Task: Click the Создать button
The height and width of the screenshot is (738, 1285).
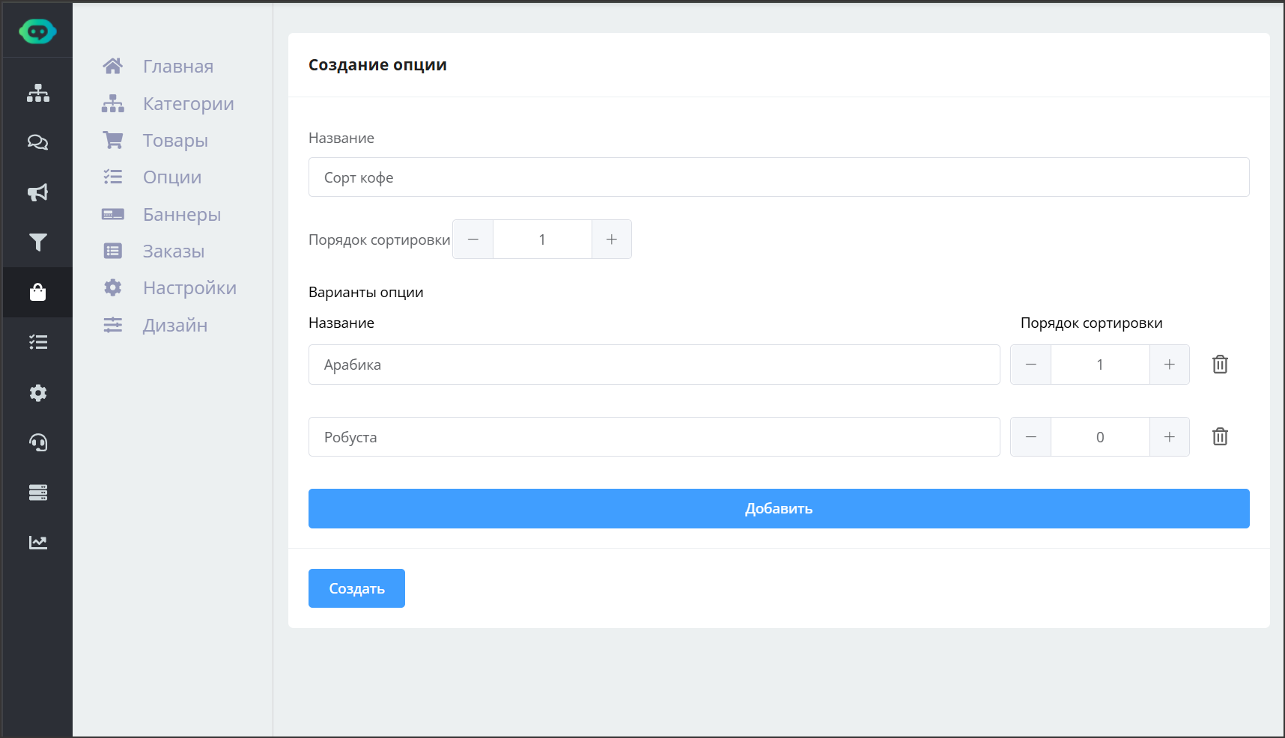Action: 356,588
